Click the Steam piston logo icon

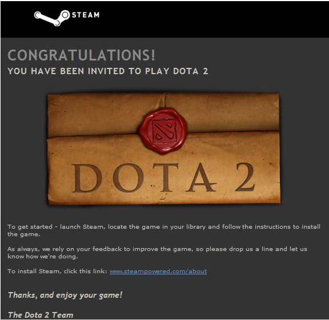coord(52,18)
